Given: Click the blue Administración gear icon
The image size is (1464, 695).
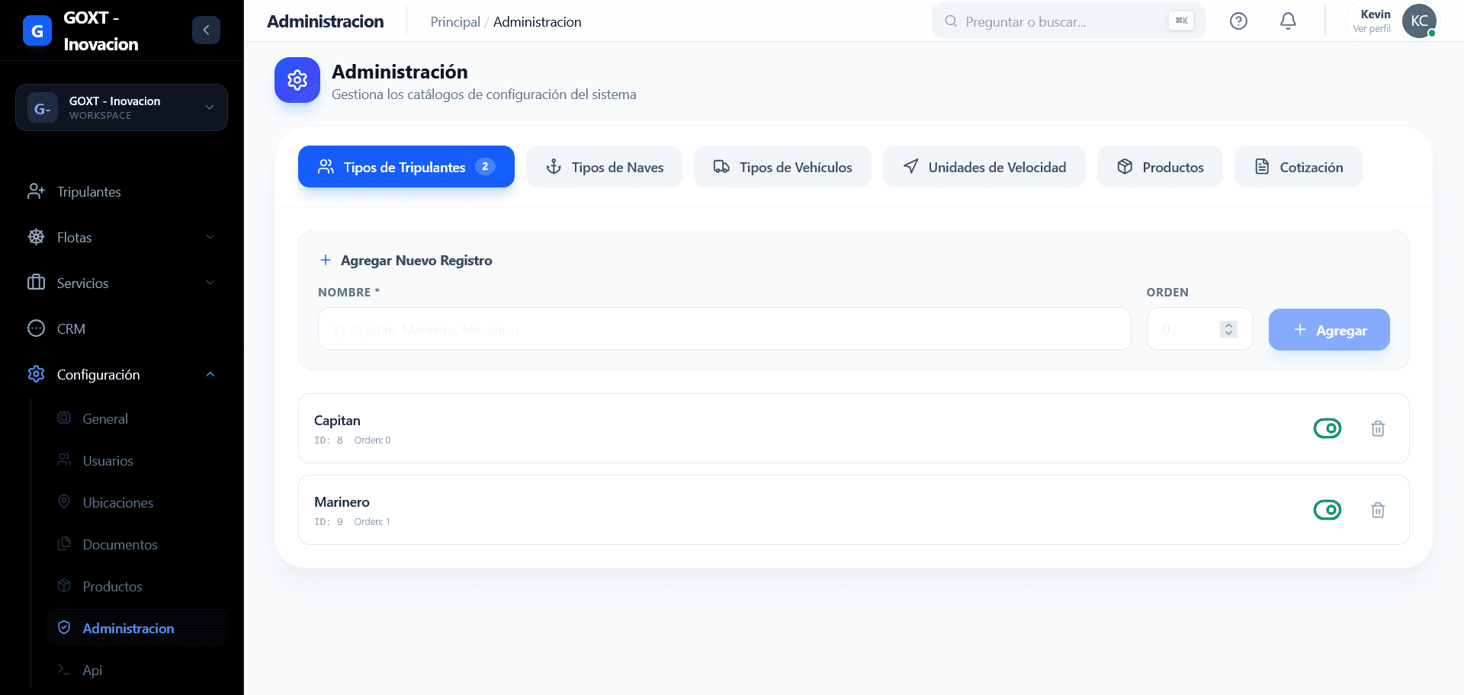Looking at the screenshot, I should click(x=297, y=79).
